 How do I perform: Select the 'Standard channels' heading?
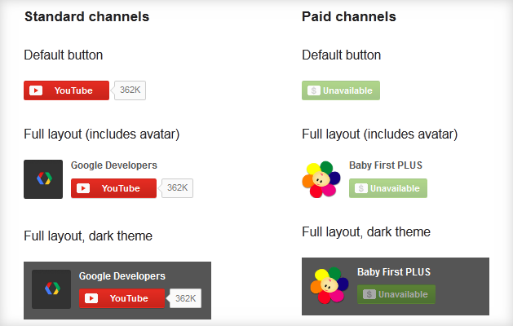coord(87,16)
